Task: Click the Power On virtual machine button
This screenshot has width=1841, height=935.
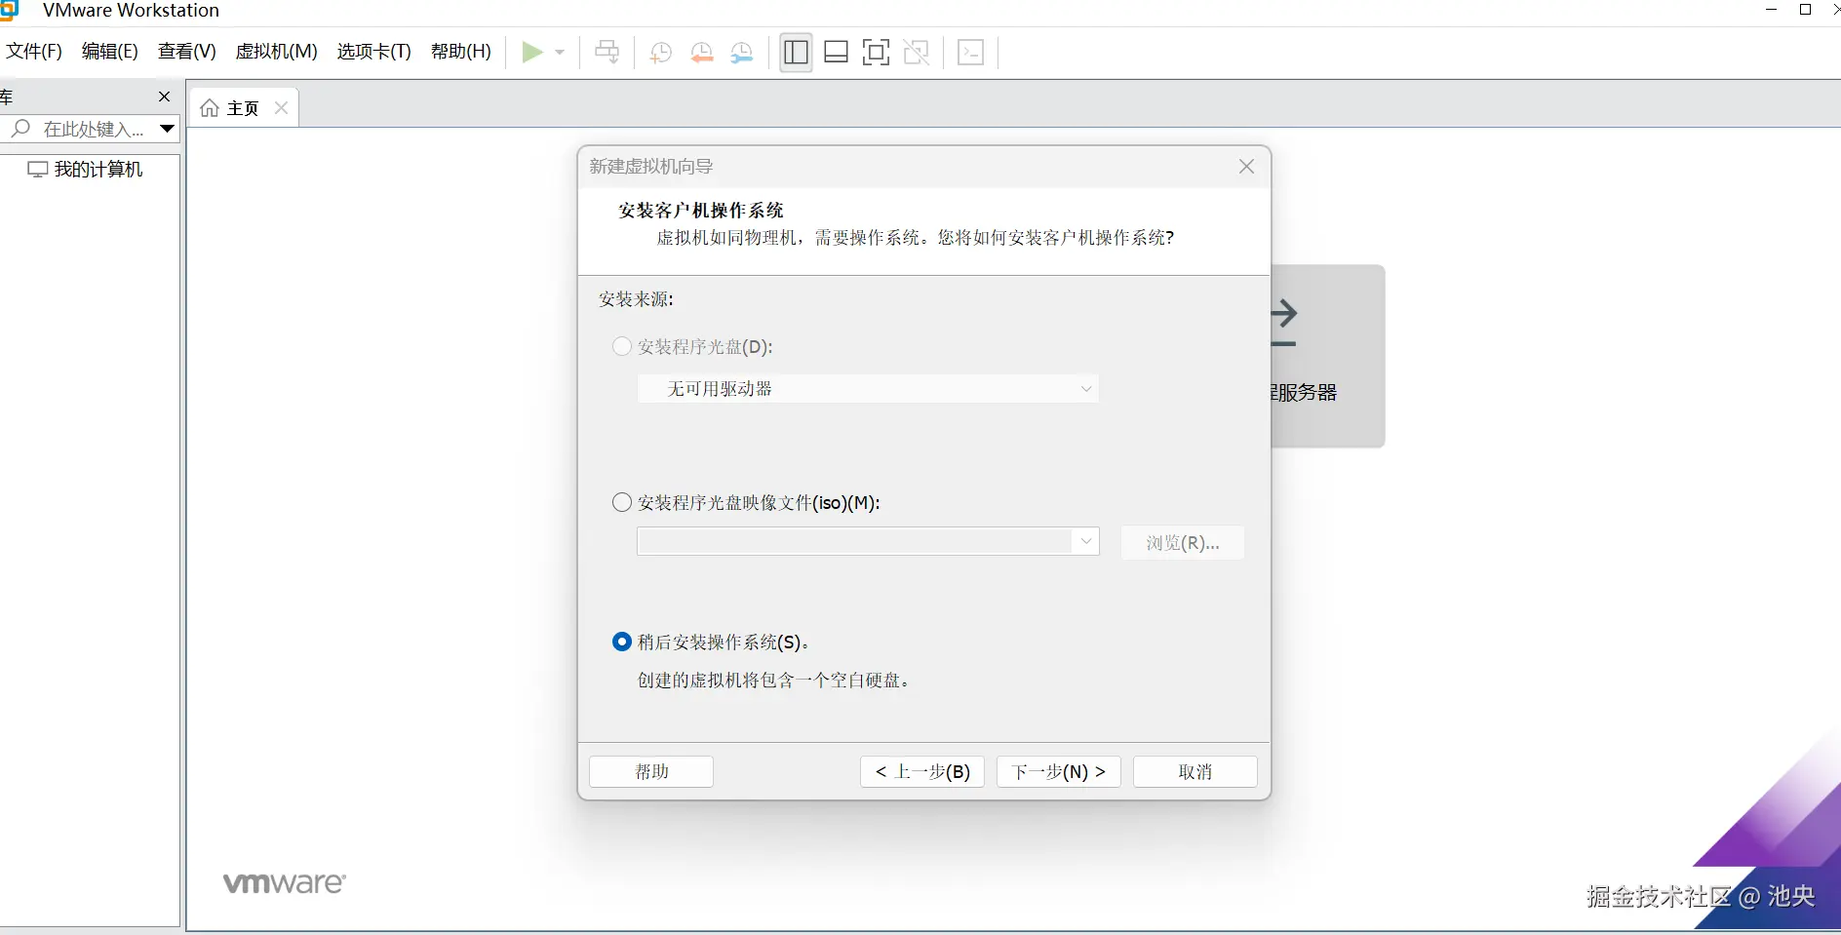Action: coord(533,52)
